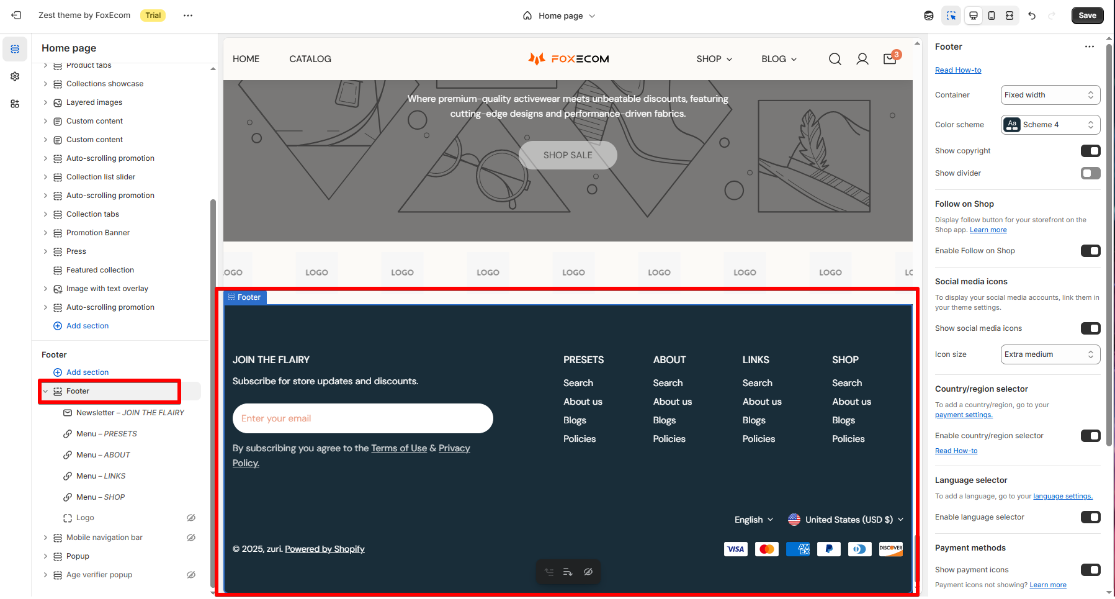
Task: Toggle Enable country/region selector switch
Action: click(1090, 436)
